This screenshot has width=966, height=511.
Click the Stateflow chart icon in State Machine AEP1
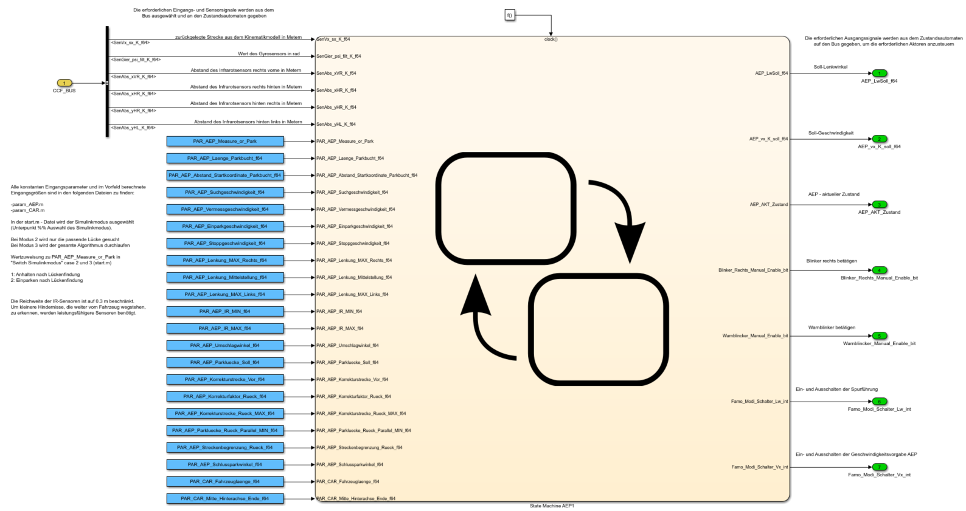552,268
